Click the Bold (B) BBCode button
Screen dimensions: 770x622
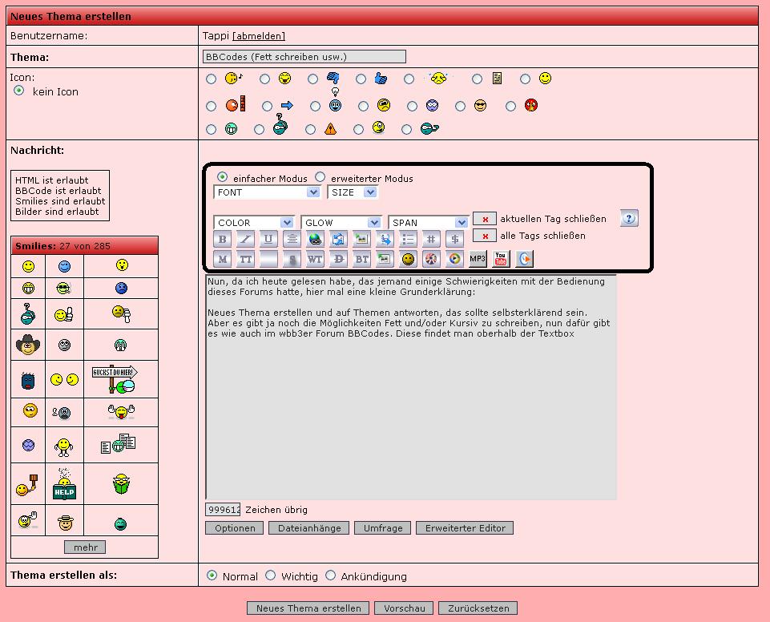[x=223, y=238]
